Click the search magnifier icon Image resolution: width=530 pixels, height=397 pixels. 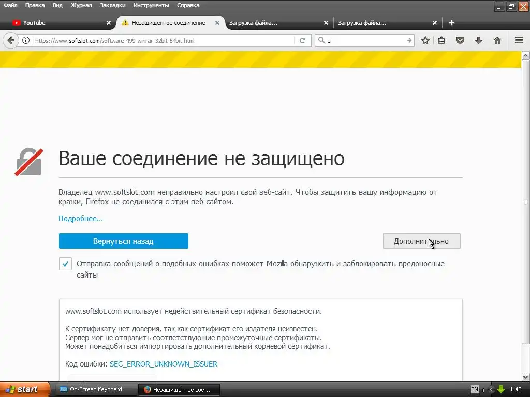click(321, 40)
